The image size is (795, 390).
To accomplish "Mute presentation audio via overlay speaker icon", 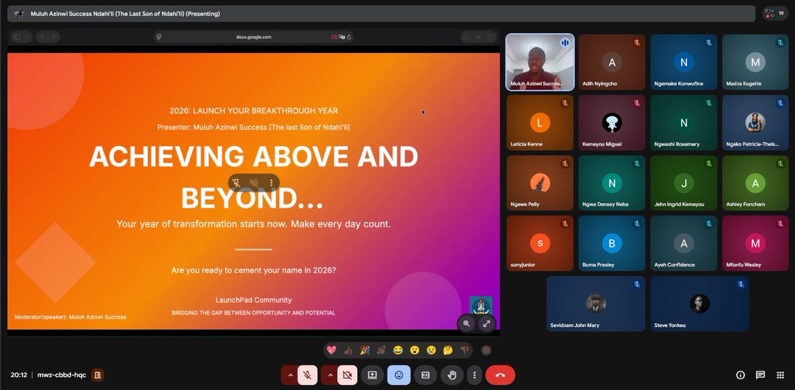I will point(254,182).
